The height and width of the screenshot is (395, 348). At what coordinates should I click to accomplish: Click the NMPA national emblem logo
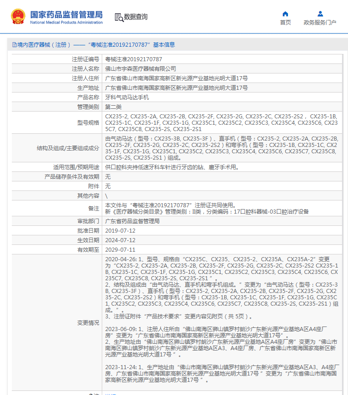click(18, 17)
